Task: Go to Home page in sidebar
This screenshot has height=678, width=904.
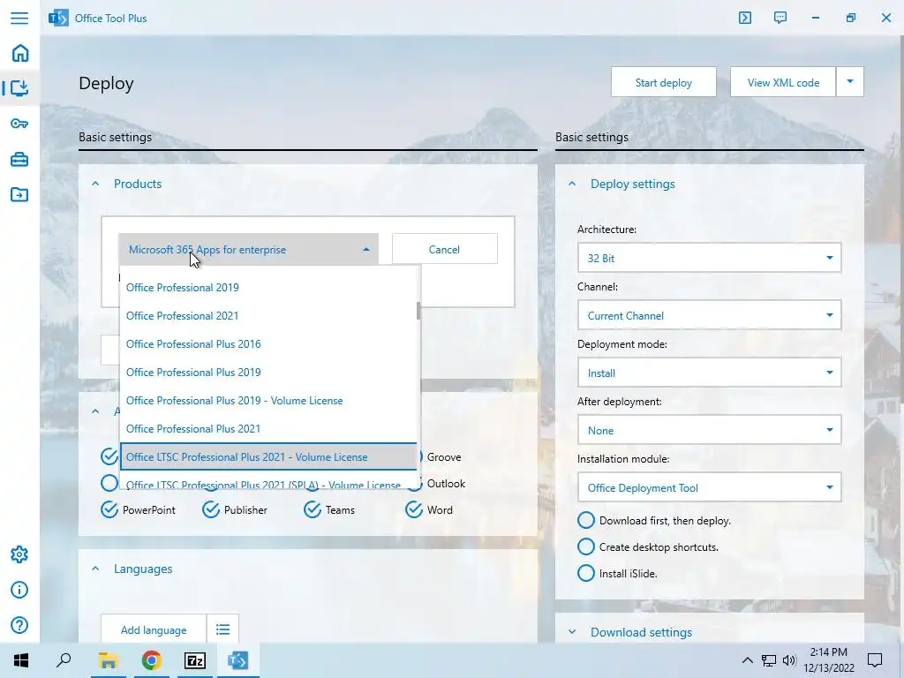Action: [x=19, y=53]
